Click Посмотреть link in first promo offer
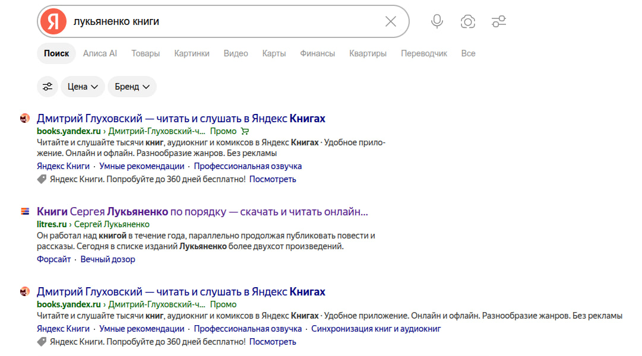The width and height of the screenshot is (642, 356). [x=273, y=179]
